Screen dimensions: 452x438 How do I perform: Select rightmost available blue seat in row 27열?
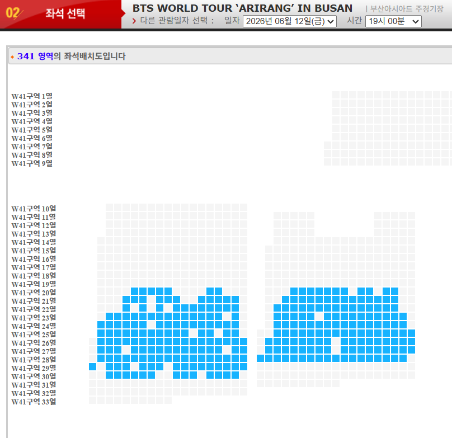(x=411, y=350)
